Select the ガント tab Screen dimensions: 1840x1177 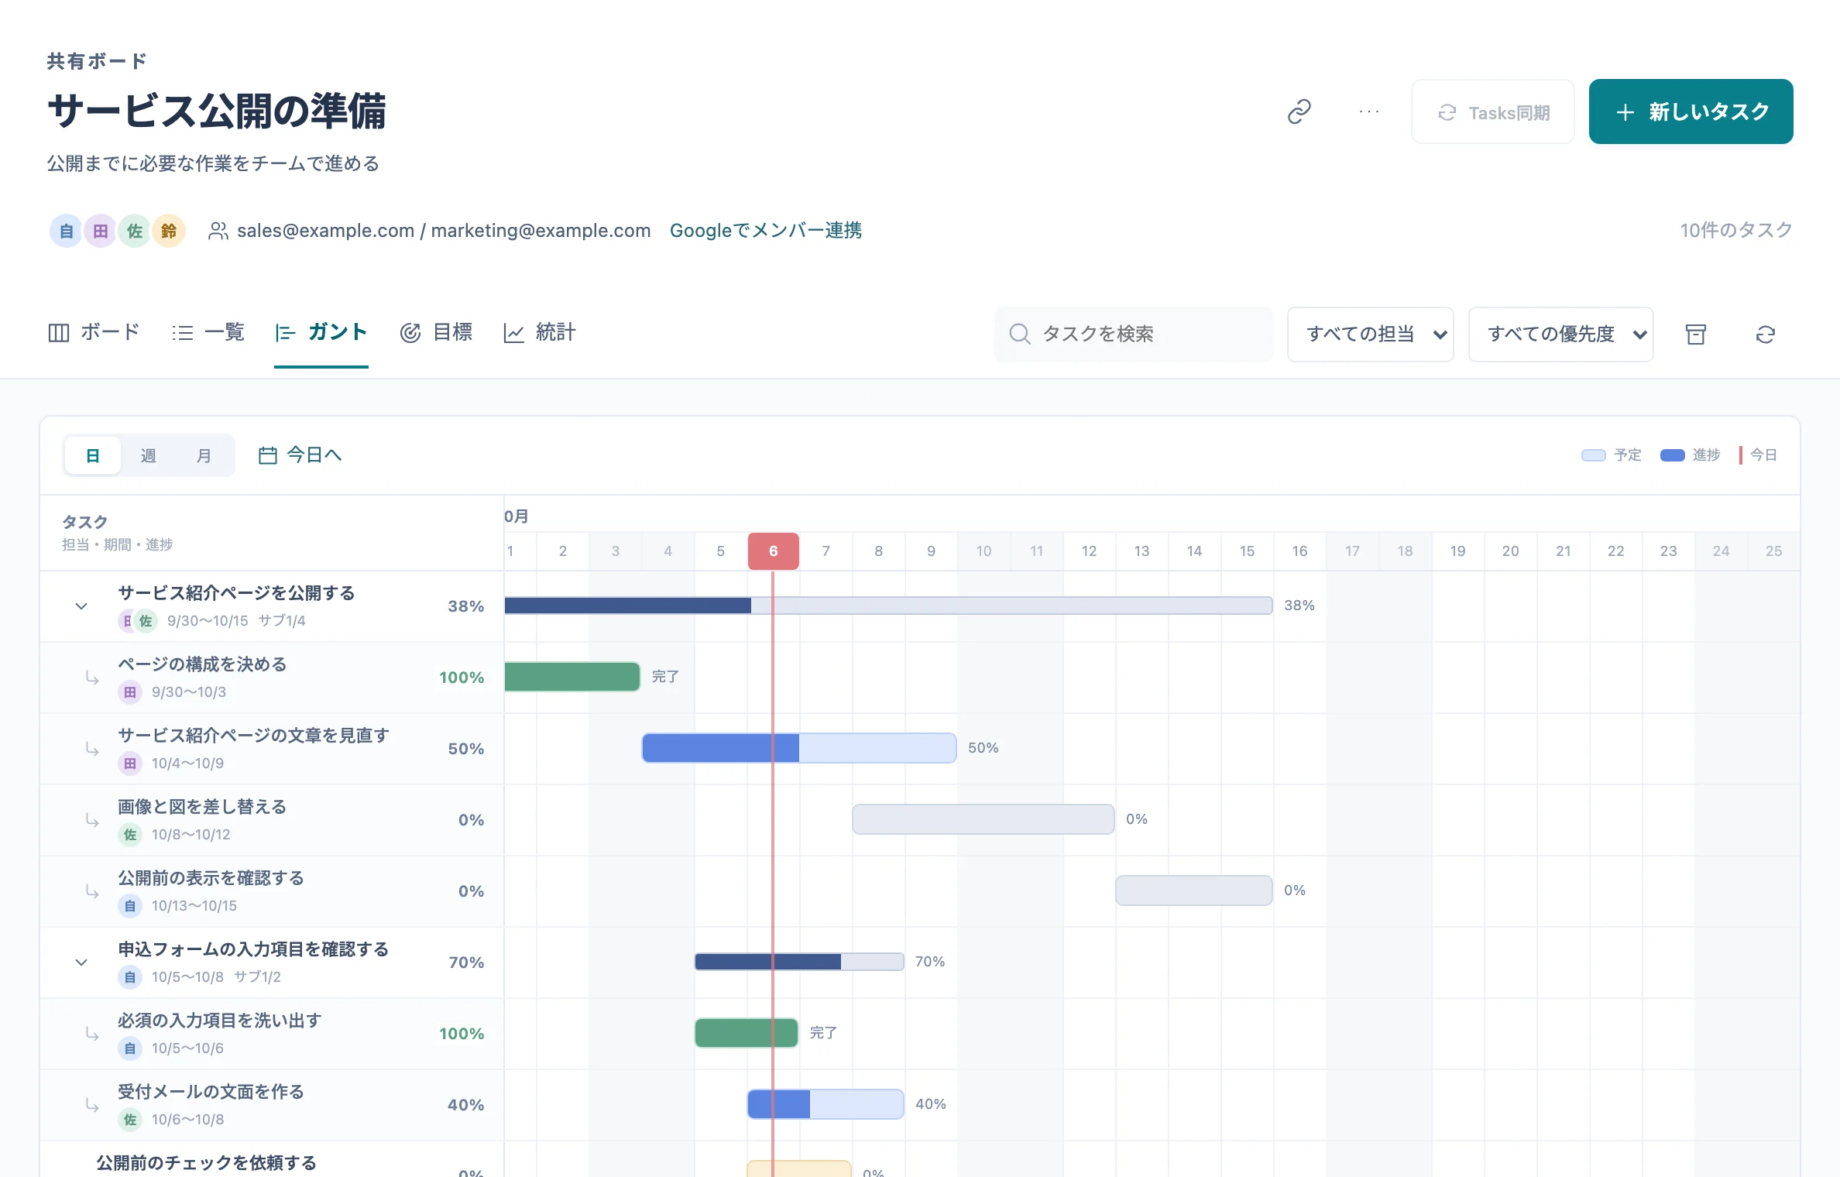[x=321, y=332]
